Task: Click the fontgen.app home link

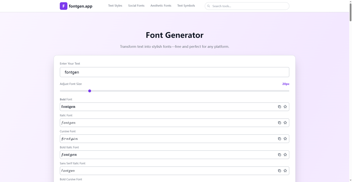Action: click(x=81, y=6)
